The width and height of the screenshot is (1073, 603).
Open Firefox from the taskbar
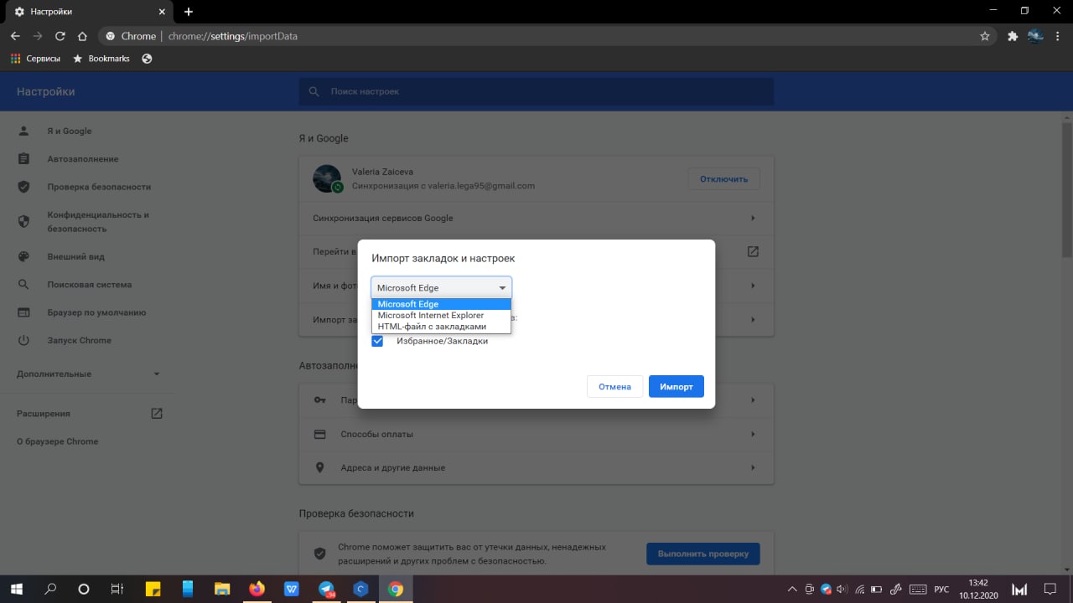257,589
